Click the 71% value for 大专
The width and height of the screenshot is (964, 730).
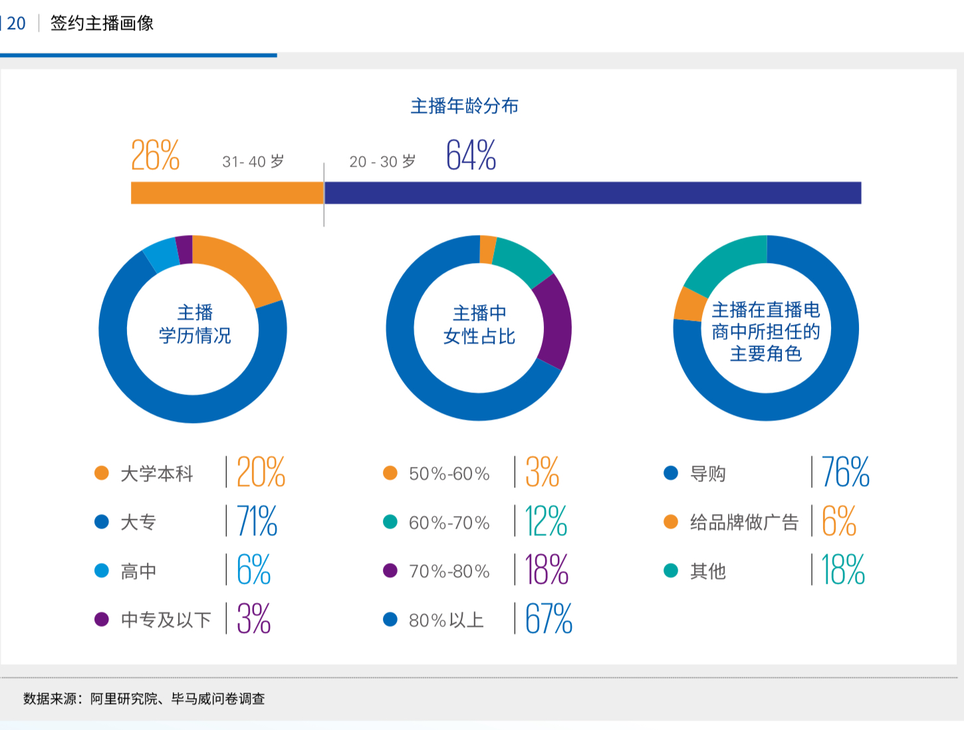tap(257, 521)
